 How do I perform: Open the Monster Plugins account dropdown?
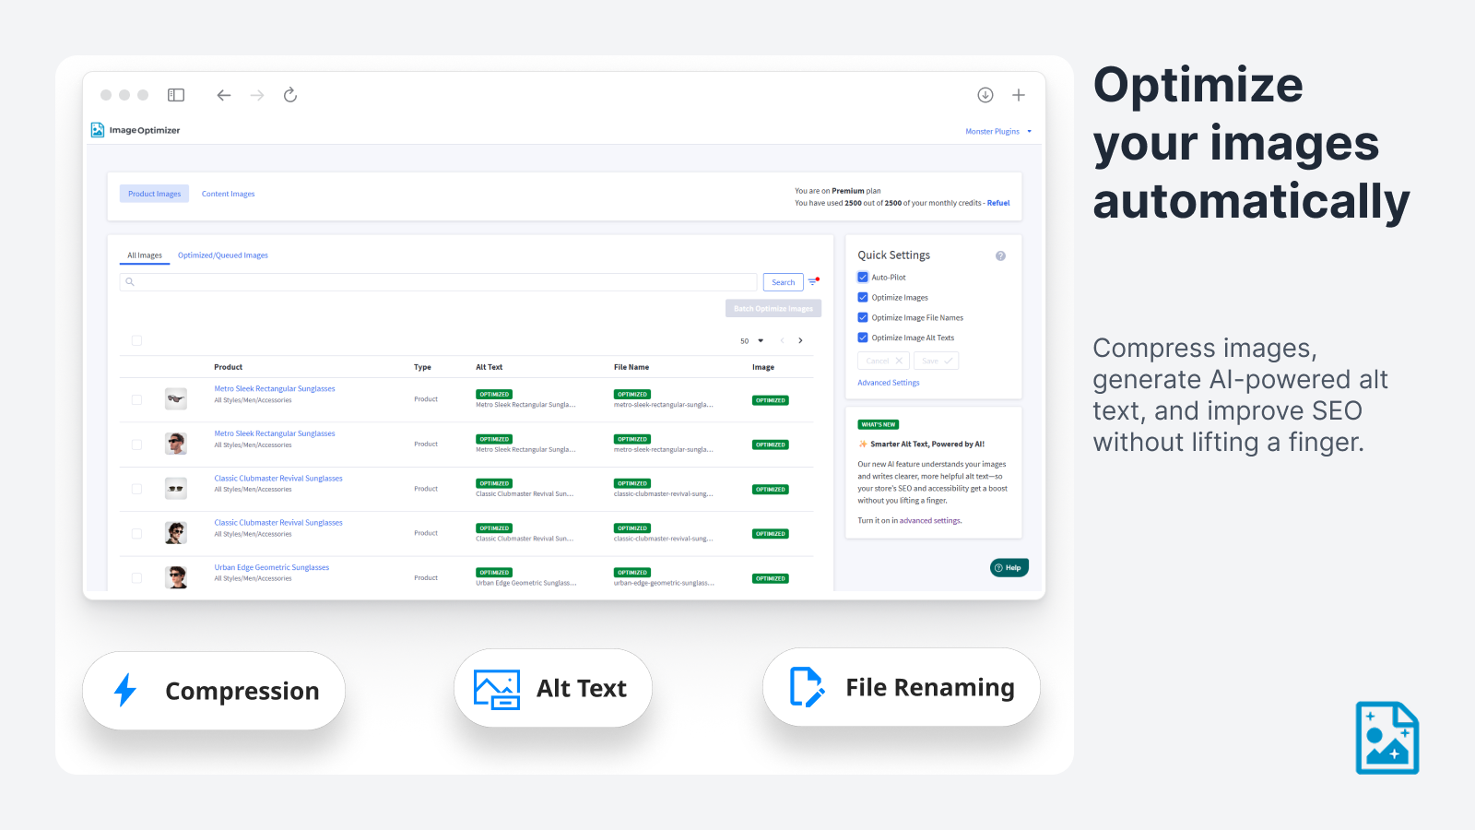tap(998, 132)
